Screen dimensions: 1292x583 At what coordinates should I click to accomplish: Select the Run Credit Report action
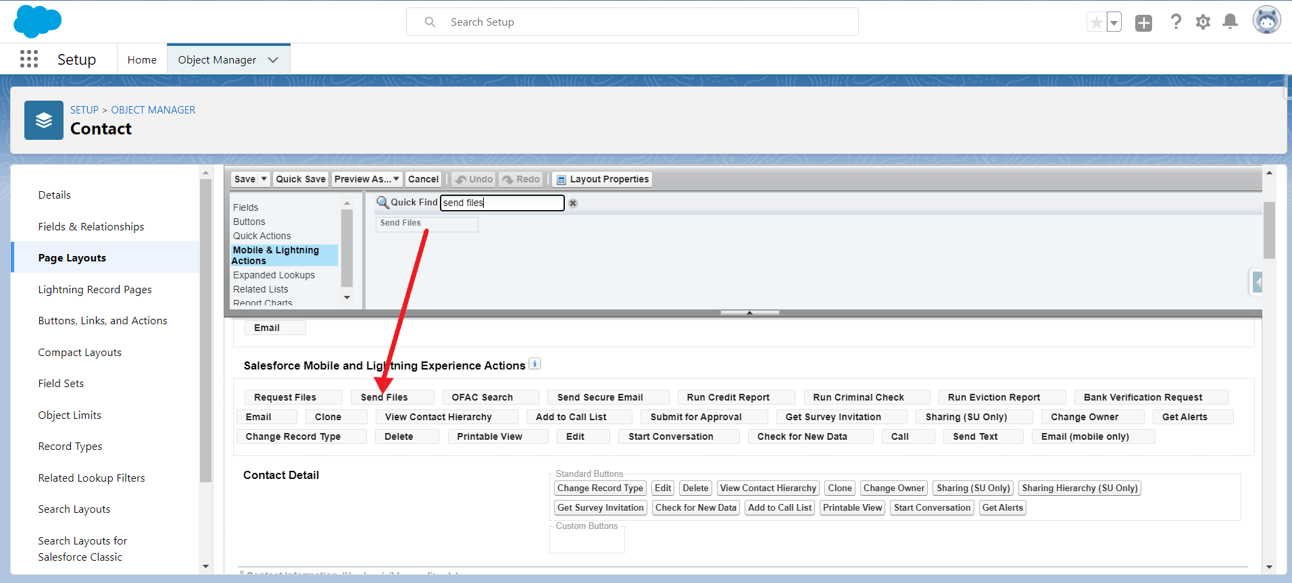click(x=737, y=397)
